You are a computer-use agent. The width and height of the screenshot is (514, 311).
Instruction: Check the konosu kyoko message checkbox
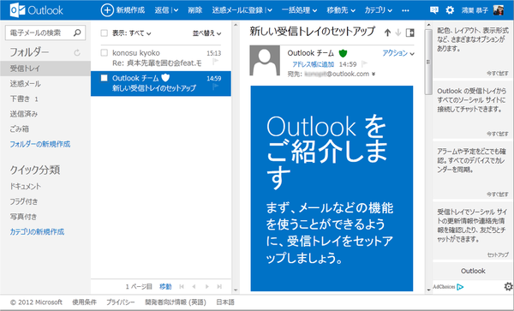[104, 53]
